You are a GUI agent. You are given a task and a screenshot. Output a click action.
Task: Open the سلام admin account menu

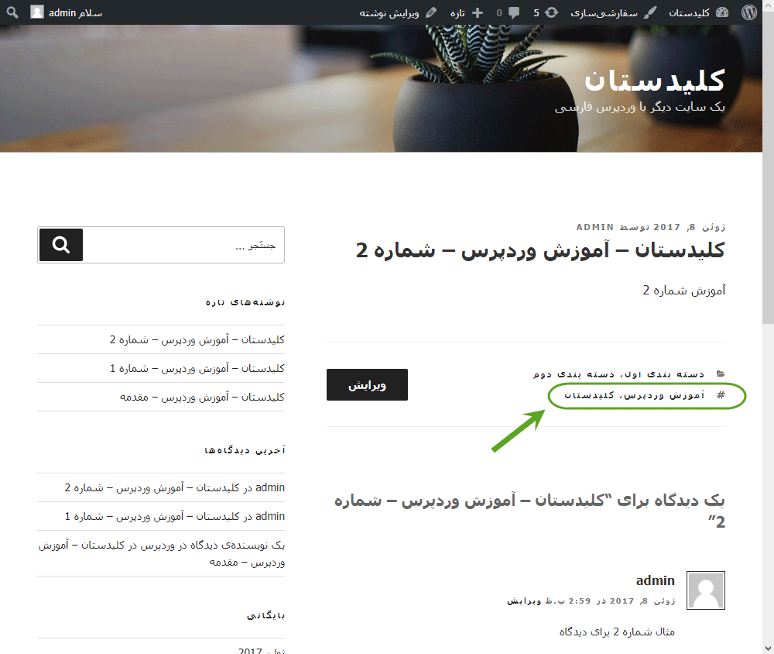pyautogui.click(x=76, y=13)
